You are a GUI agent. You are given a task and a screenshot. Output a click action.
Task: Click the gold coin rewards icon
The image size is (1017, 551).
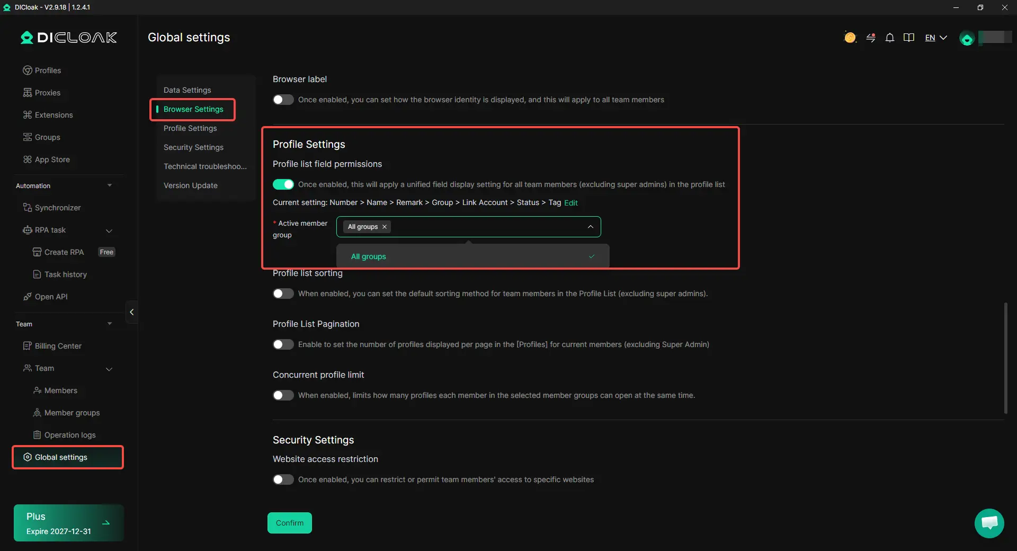tap(850, 38)
